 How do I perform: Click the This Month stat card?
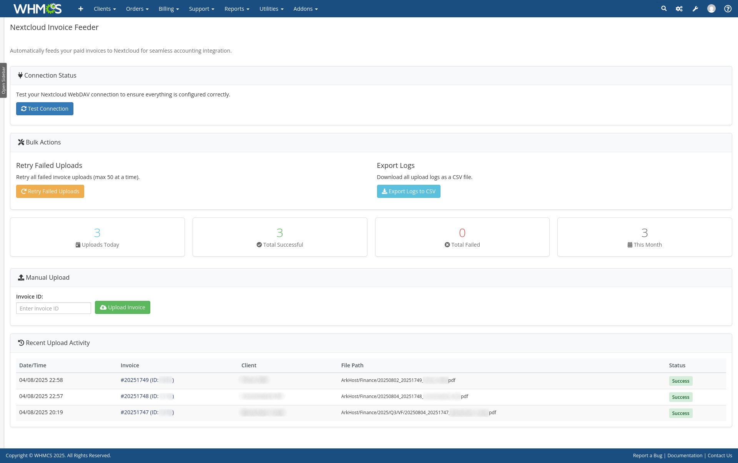[x=645, y=237]
